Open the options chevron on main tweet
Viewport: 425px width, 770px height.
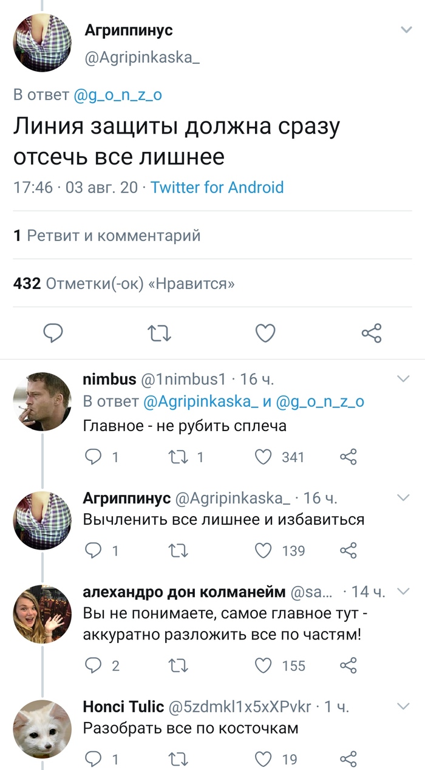coord(406,30)
